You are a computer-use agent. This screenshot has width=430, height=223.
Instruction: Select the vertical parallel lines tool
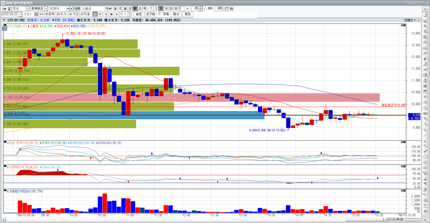coord(425,168)
